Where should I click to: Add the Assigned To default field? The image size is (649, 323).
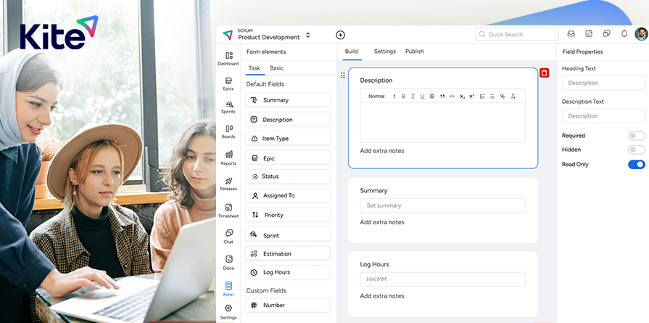288,195
